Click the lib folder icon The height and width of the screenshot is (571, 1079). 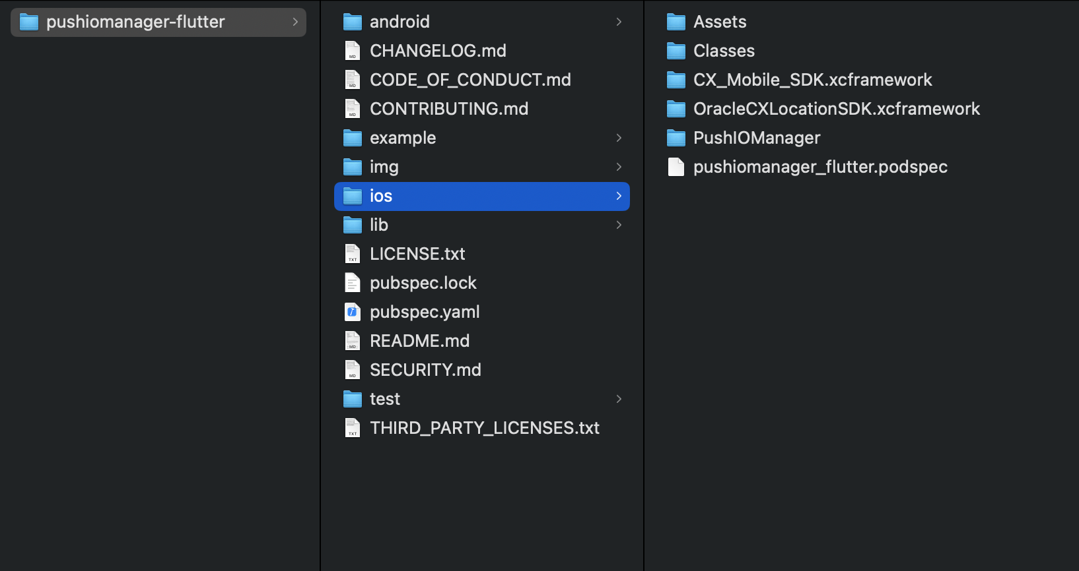click(x=353, y=225)
